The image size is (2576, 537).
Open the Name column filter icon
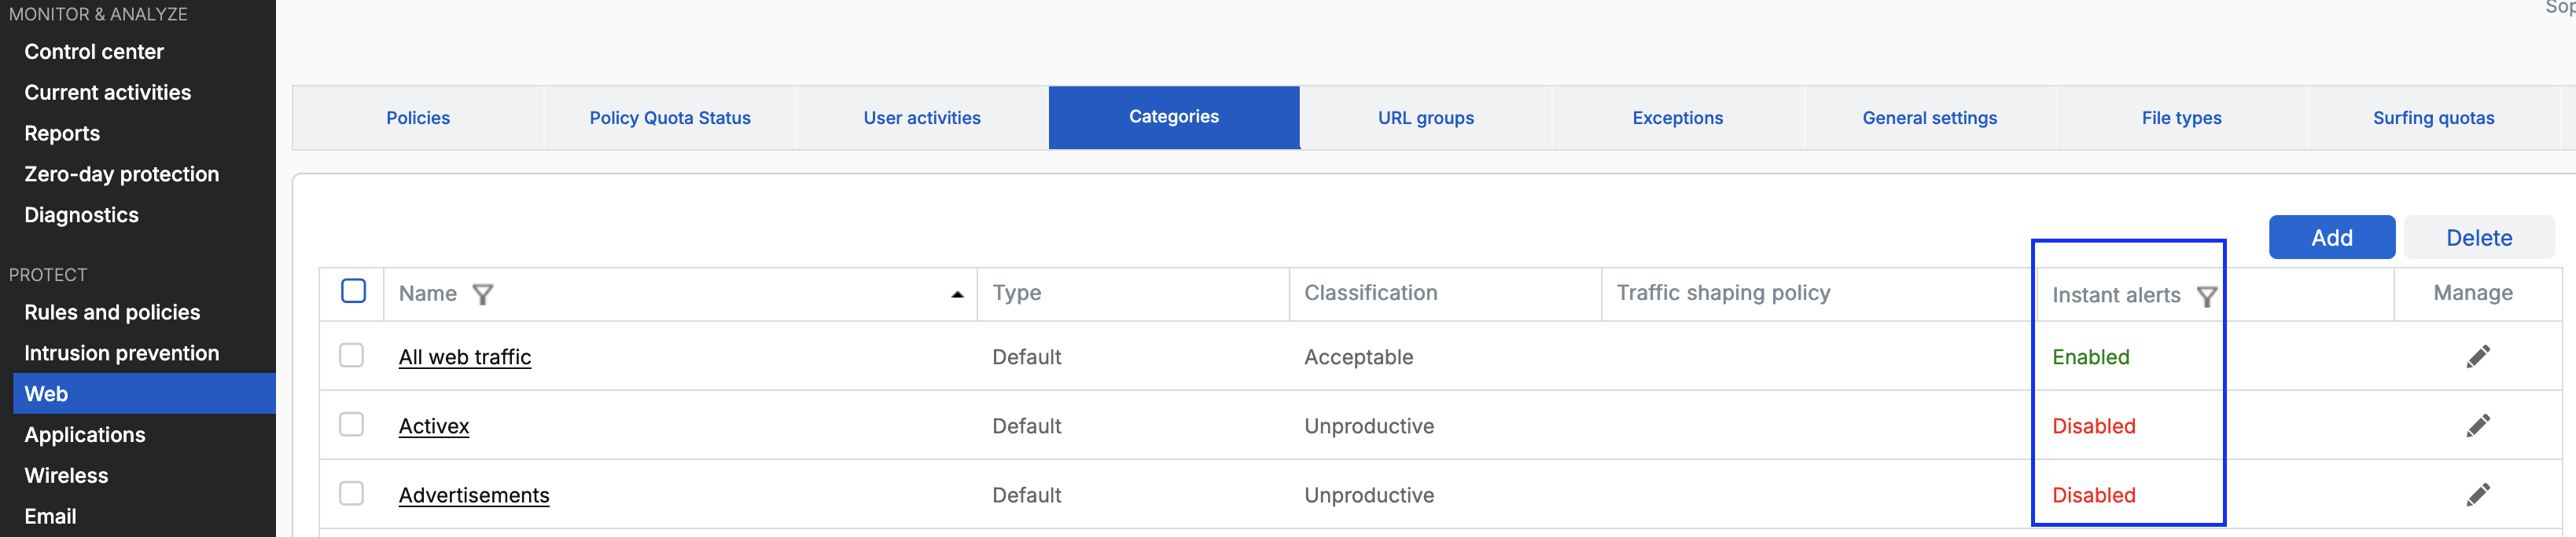tap(483, 294)
